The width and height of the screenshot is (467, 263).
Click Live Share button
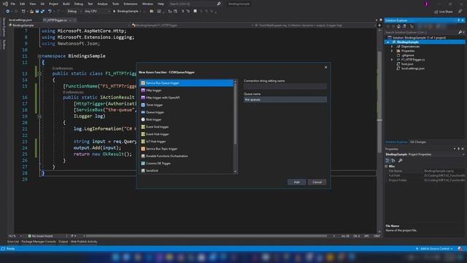coord(444,12)
